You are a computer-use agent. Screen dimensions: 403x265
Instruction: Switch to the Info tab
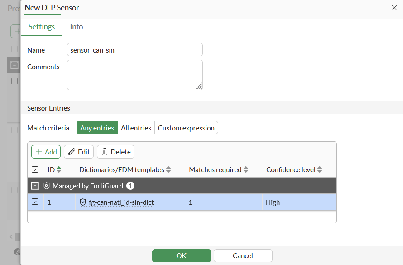tap(76, 27)
